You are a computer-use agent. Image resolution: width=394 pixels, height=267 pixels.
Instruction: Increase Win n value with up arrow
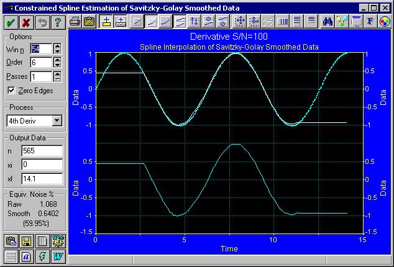[57, 46]
